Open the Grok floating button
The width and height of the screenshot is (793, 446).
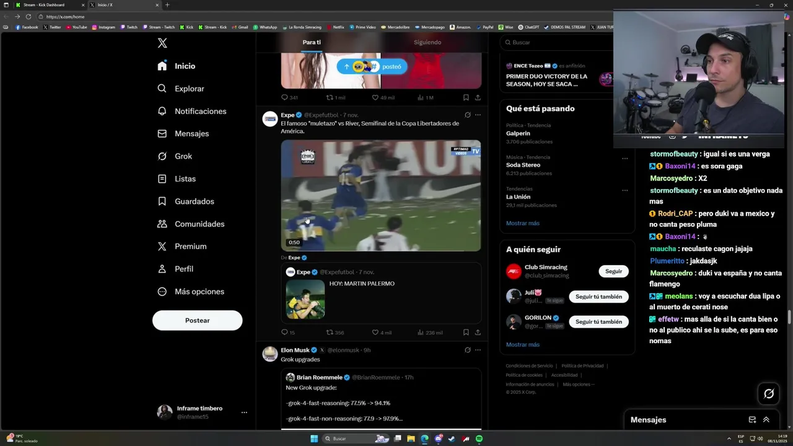tap(769, 393)
